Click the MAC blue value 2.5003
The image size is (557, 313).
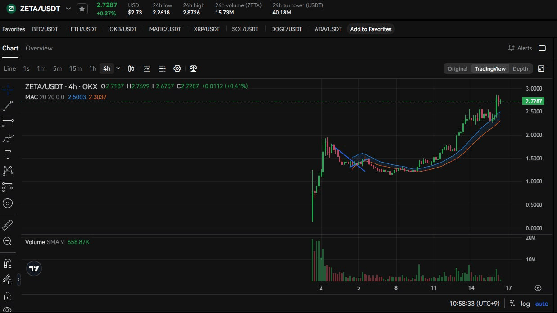pos(77,97)
